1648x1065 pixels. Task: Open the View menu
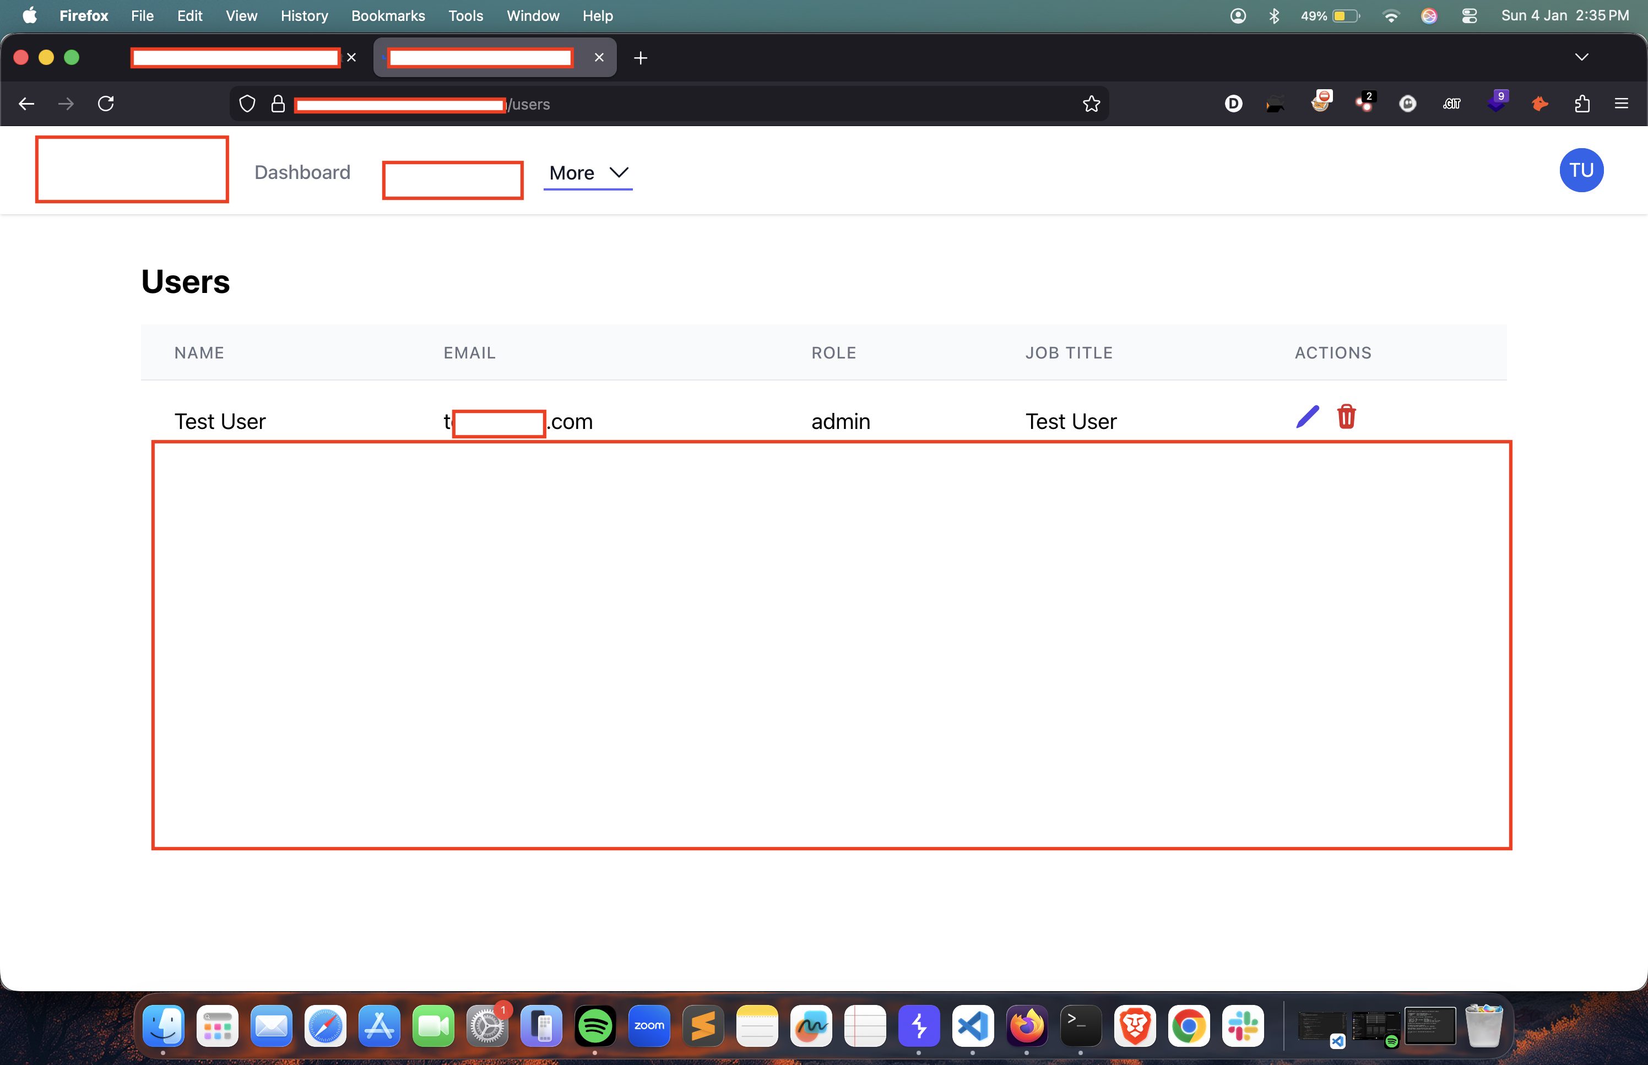[x=241, y=15]
